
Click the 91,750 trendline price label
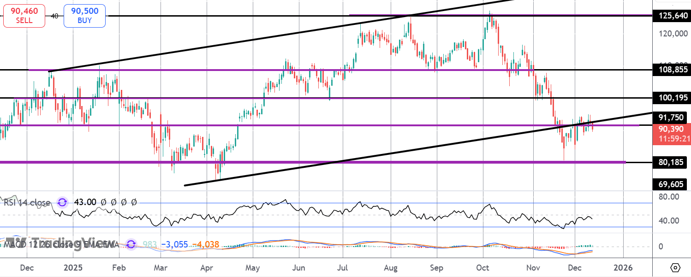coord(671,118)
